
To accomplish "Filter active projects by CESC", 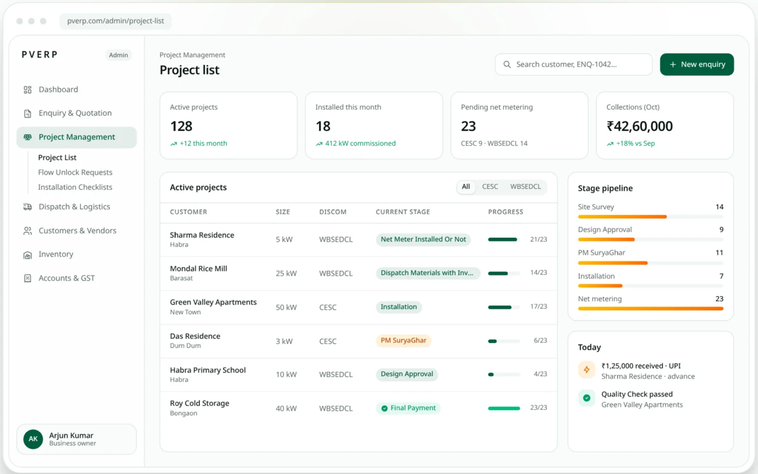I will [490, 187].
